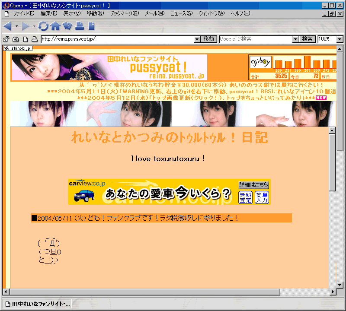Click the 2004年5月12日 update notice line

202,98
